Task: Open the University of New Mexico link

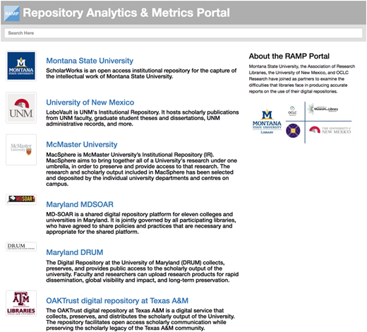Action: (90, 102)
